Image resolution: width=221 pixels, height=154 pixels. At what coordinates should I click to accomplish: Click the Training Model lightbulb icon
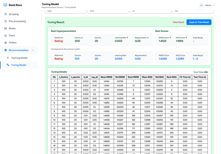coord(8,58)
